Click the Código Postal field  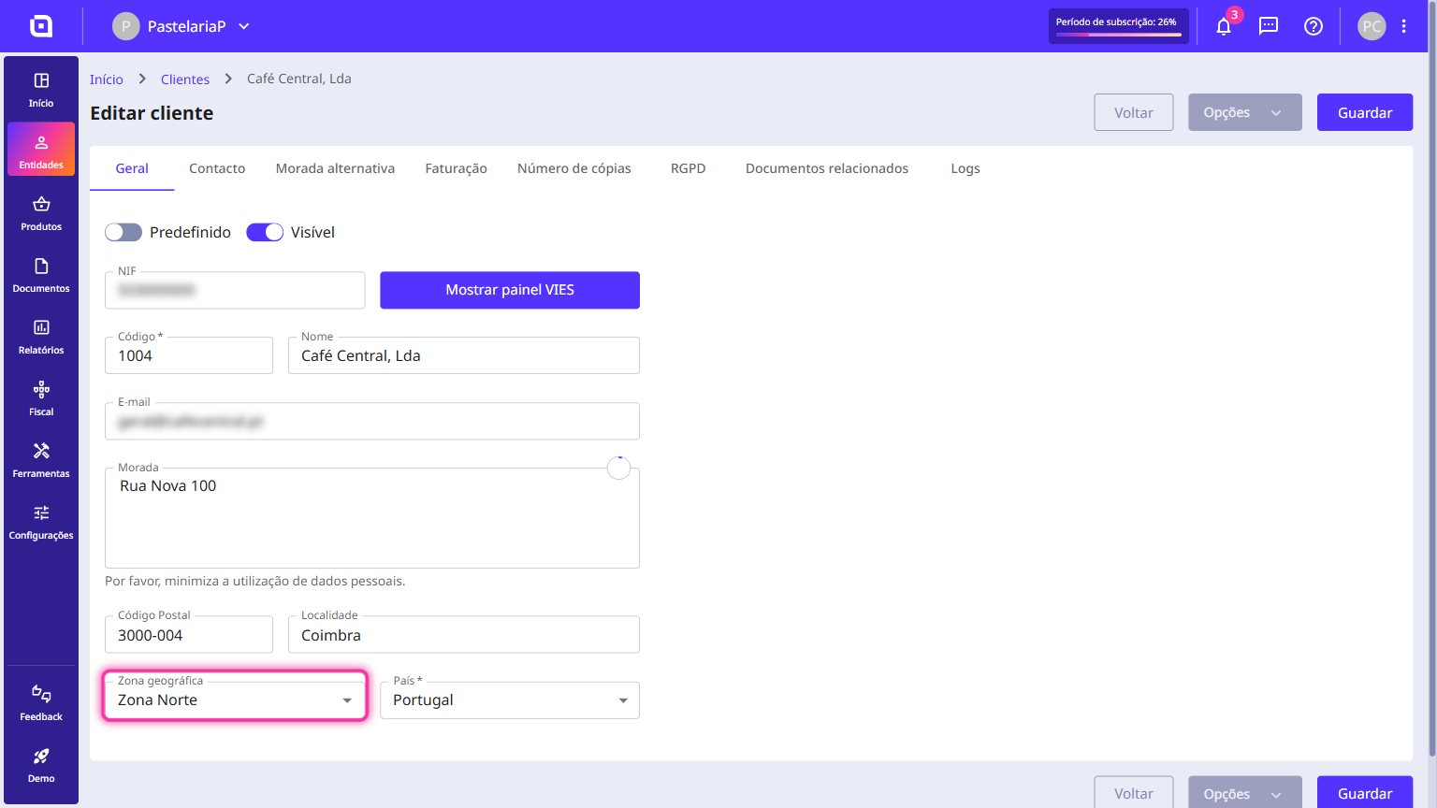point(189,635)
